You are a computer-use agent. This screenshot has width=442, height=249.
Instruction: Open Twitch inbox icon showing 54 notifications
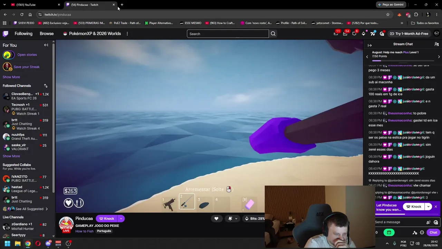[345, 34]
